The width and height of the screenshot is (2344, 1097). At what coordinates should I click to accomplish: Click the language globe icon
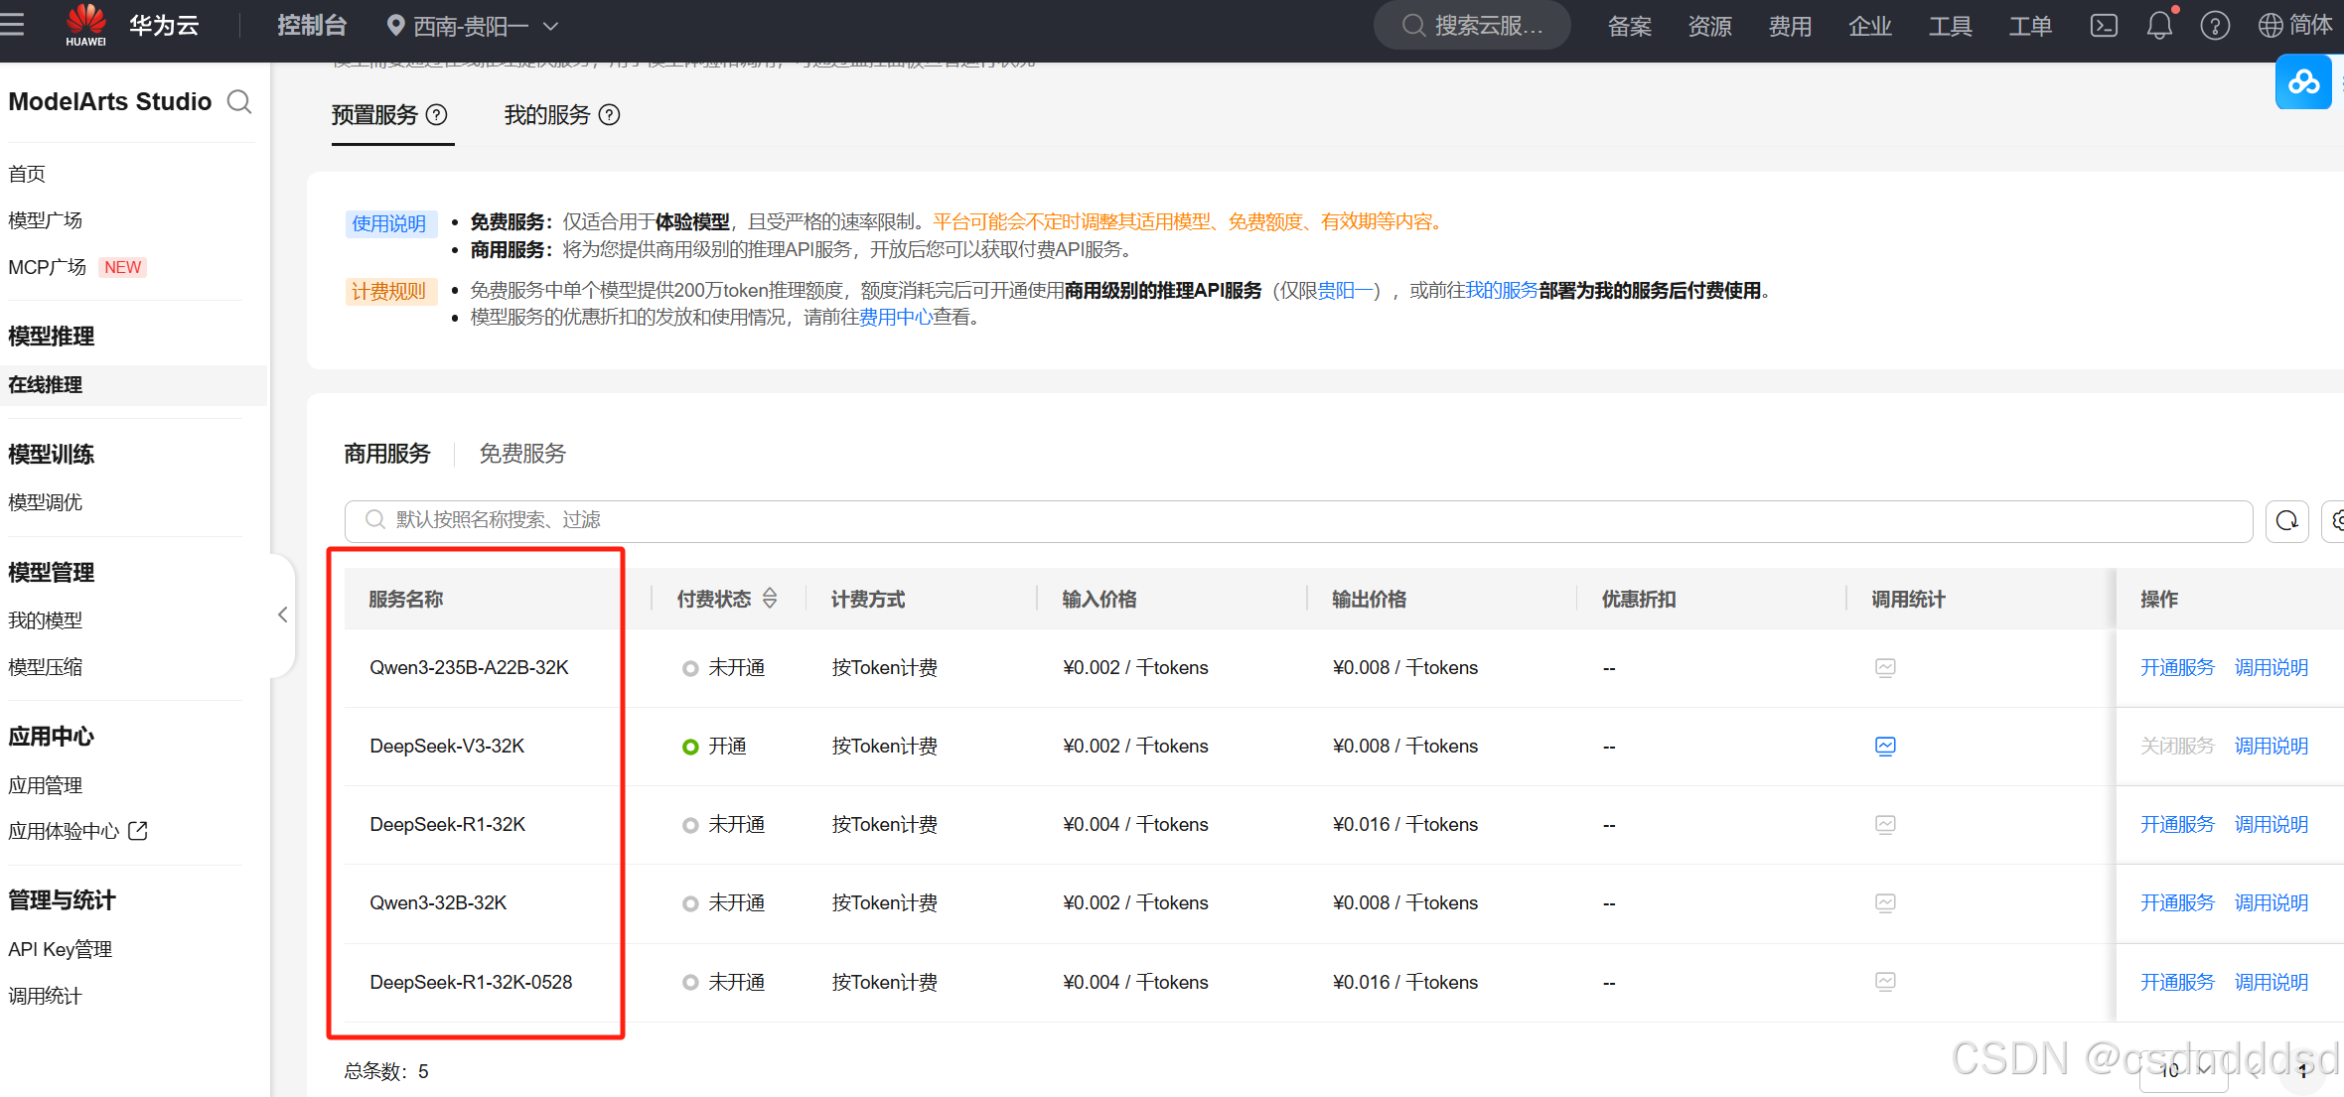(x=2271, y=26)
